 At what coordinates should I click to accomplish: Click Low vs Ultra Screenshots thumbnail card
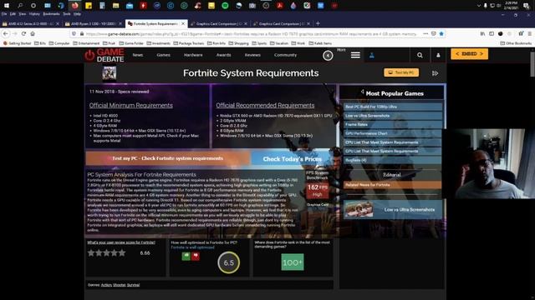pos(392,209)
